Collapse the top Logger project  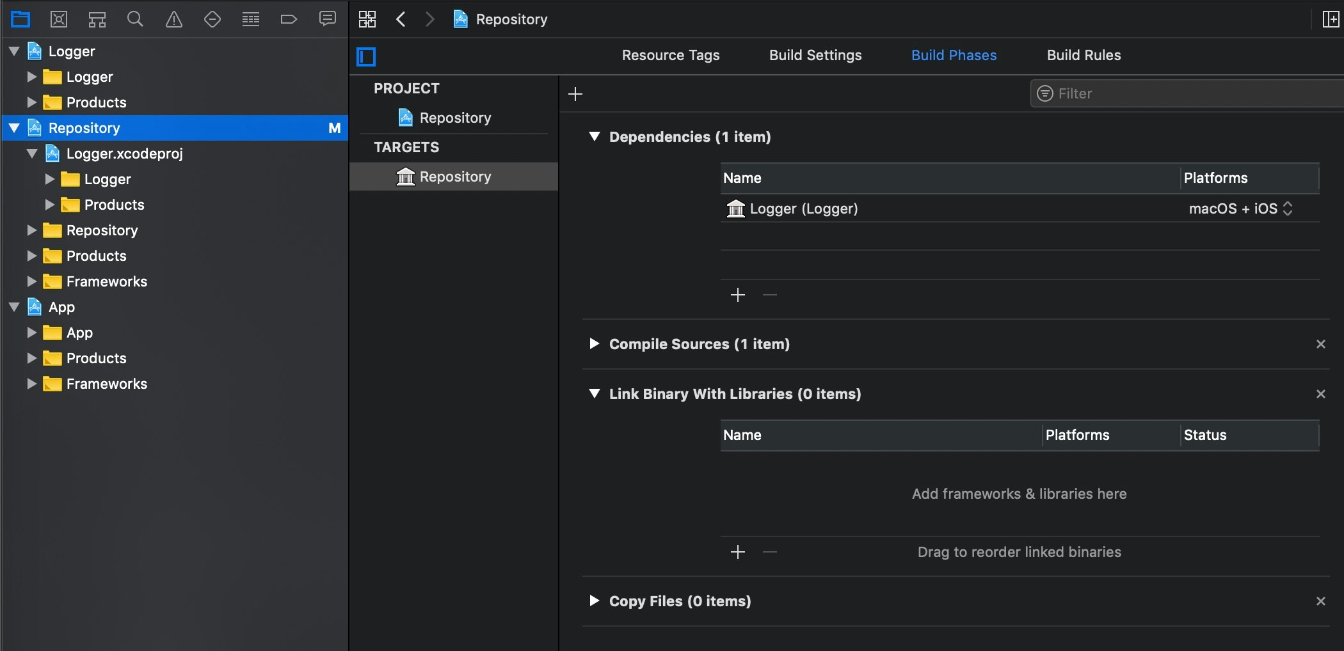point(14,51)
